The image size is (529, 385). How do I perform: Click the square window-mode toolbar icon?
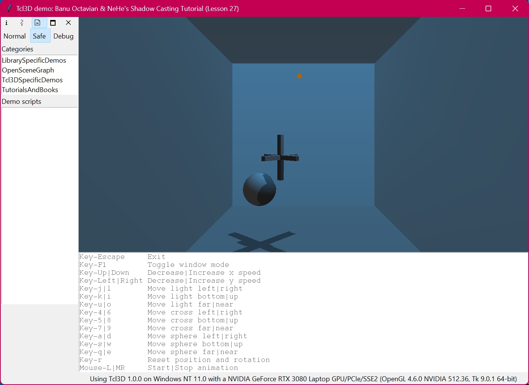pyautogui.click(x=53, y=23)
